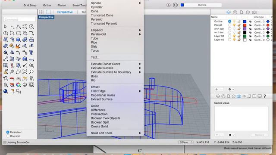Image resolution: width=276 pixels, height=155 pixels.
Task: Click the Perspective viewport title label
Action: 46,17
